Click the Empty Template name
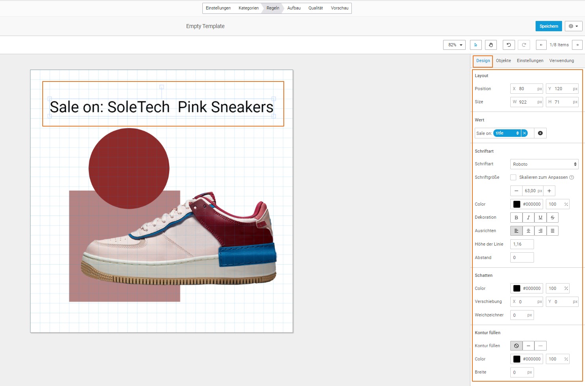The image size is (585, 386). click(x=205, y=26)
